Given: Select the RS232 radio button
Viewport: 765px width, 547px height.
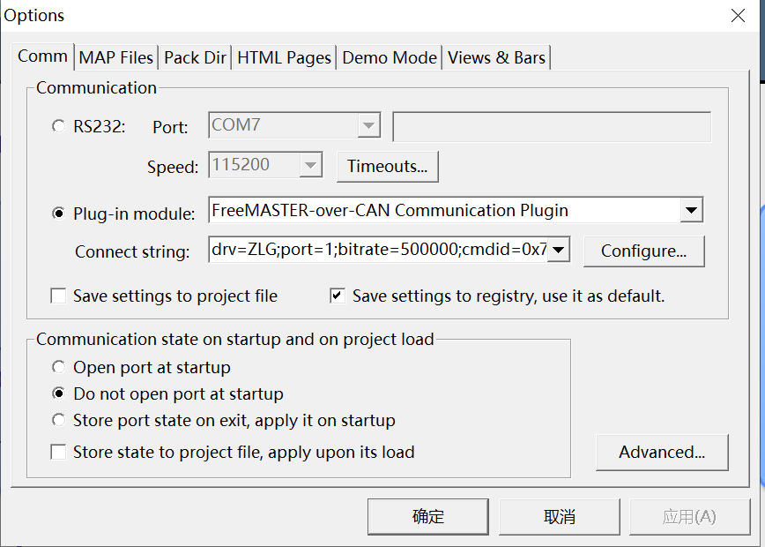Looking at the screenshot, I should pyautogui.click(x=58, y=126).
